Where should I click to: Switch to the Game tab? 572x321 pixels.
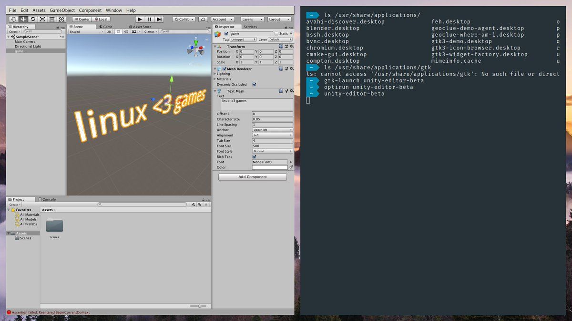tap(106, 27)
